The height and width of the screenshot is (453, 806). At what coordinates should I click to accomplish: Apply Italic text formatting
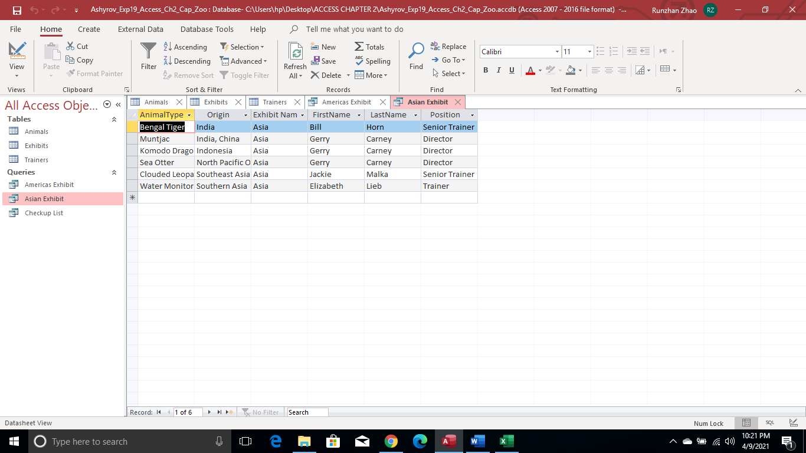(x=499, y=70)
